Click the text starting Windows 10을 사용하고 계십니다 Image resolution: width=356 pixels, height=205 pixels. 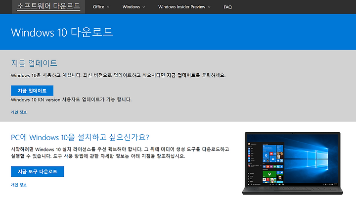[x=118, y=75]
